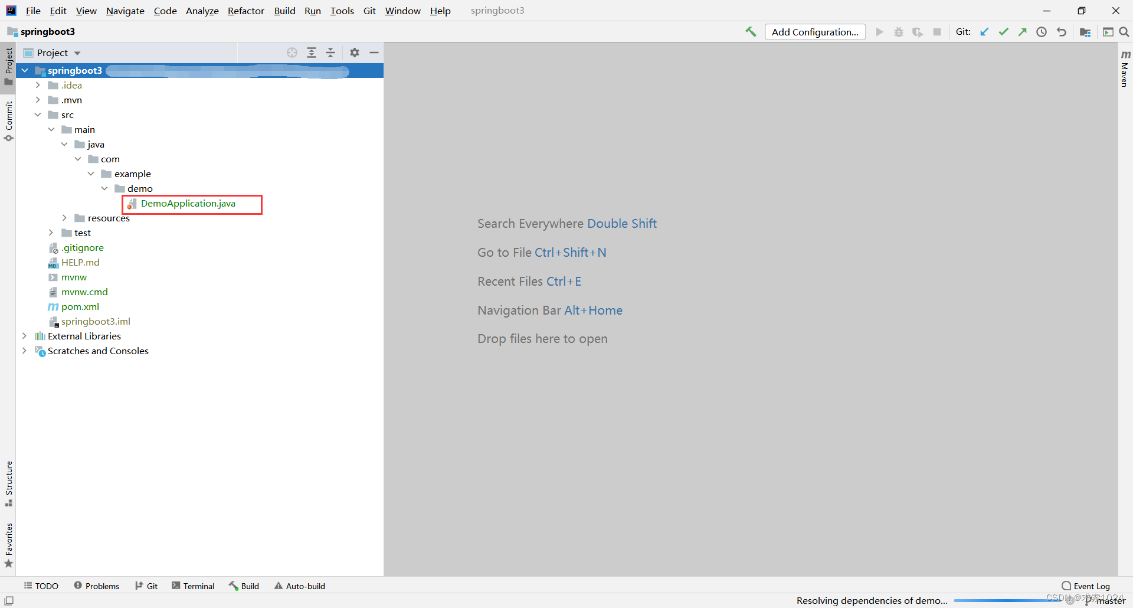Collapse the com package

78,159
